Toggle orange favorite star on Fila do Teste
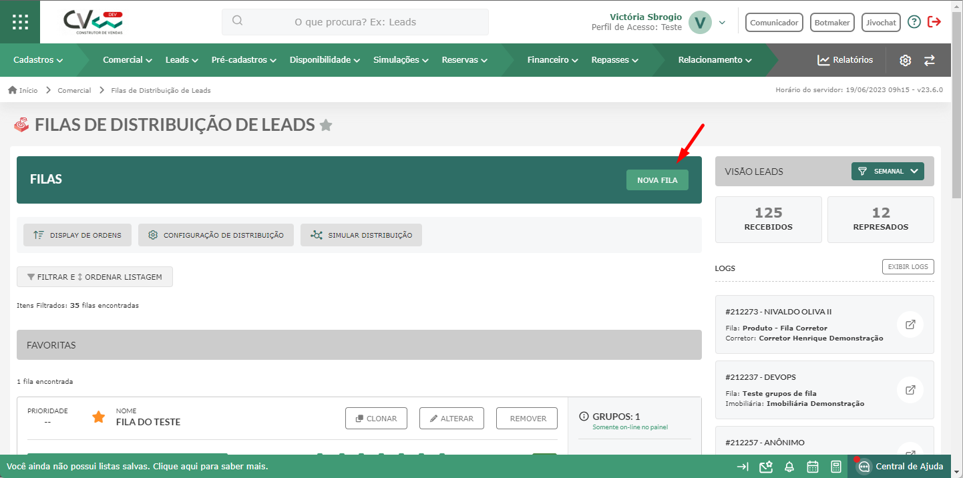963x478 pixels. point(99,417)
